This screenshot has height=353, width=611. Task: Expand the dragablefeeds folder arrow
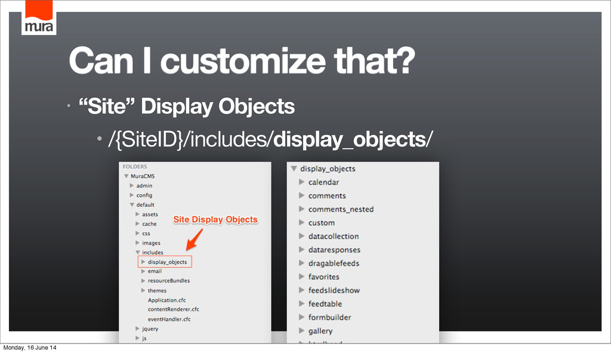tap(301, 263)
